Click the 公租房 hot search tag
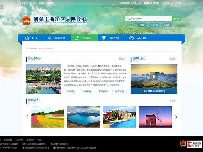 (x=166, y=25)
